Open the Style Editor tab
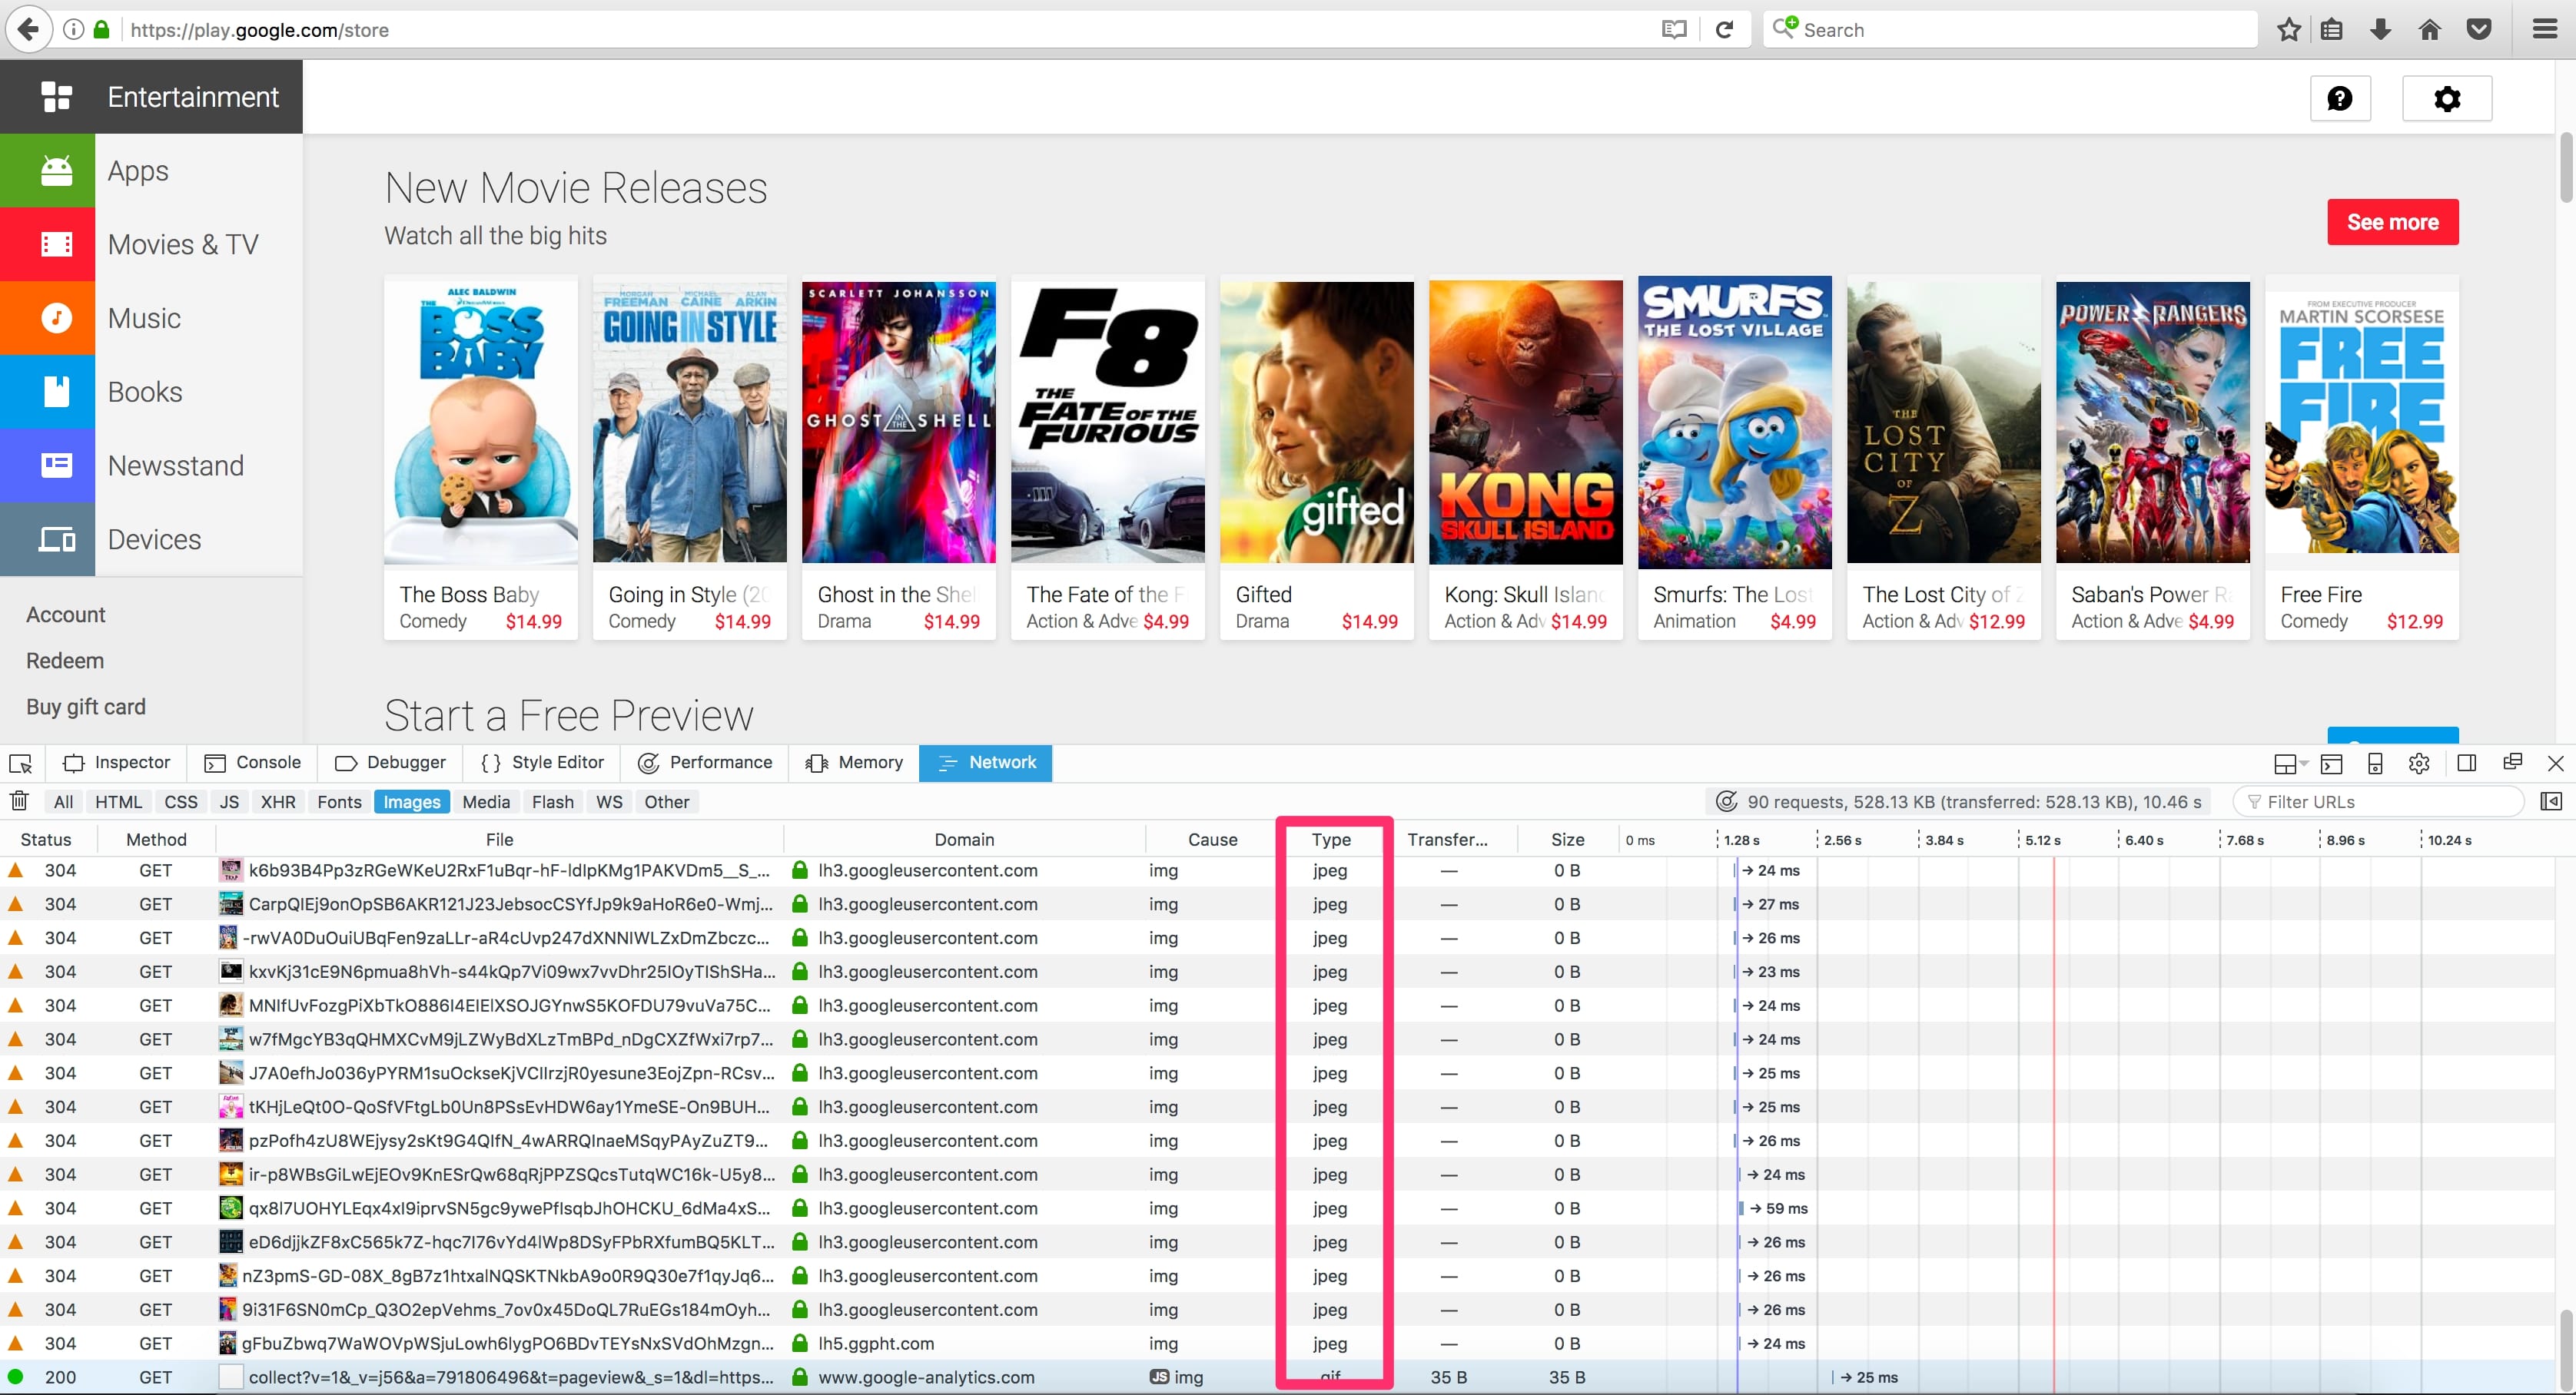This screenshot has height=1395, width=2576. click(x=542, y=763)
